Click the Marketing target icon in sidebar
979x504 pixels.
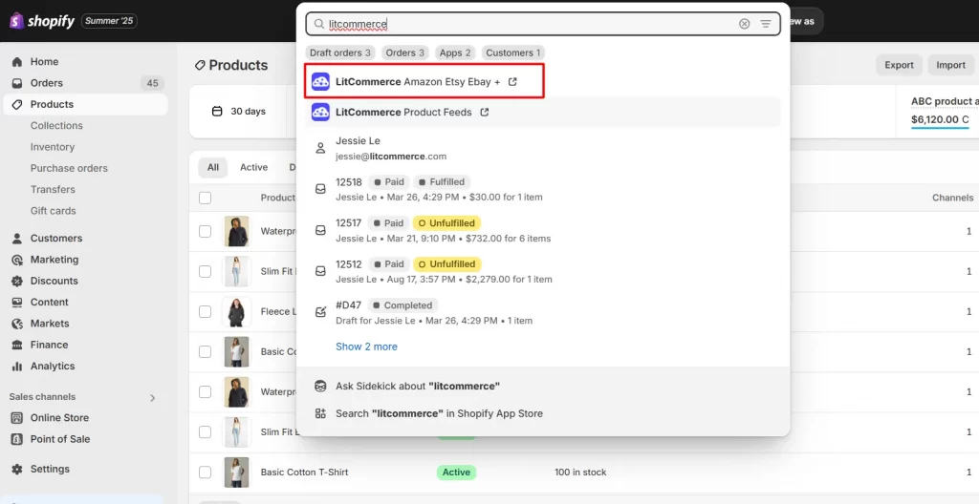(17, 260)
